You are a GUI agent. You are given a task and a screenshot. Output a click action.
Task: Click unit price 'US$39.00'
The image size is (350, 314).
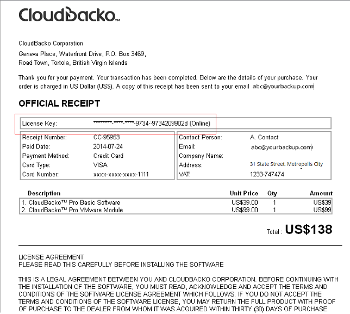pyautogui.click(x=245, y=202)
